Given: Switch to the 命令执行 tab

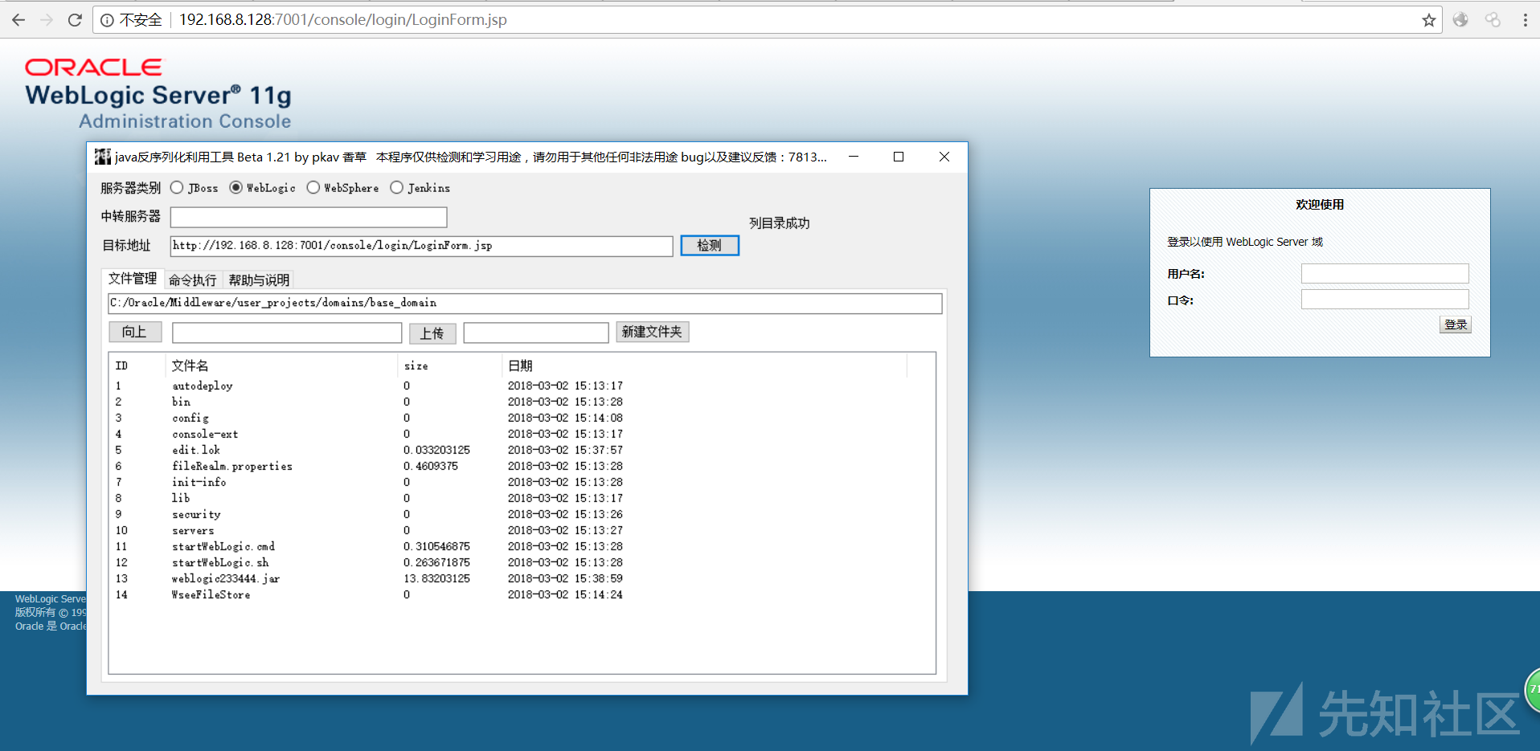Looking at the screenshot, I should pyautogui.click(x=193, y=280).
